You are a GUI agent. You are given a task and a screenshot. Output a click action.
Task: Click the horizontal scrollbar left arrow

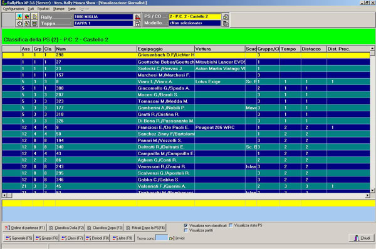[4, 196]
